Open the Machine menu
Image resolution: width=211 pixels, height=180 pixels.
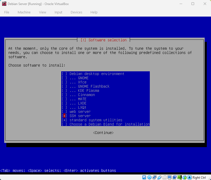click(x=24, y=12)
